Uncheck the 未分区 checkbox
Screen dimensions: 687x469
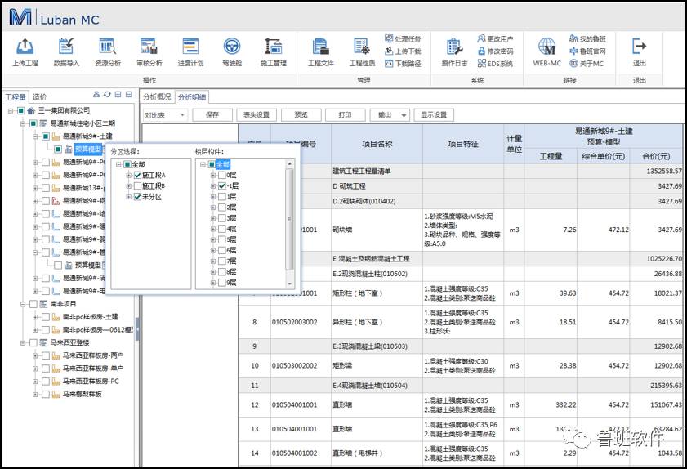(x=137, y=197)
